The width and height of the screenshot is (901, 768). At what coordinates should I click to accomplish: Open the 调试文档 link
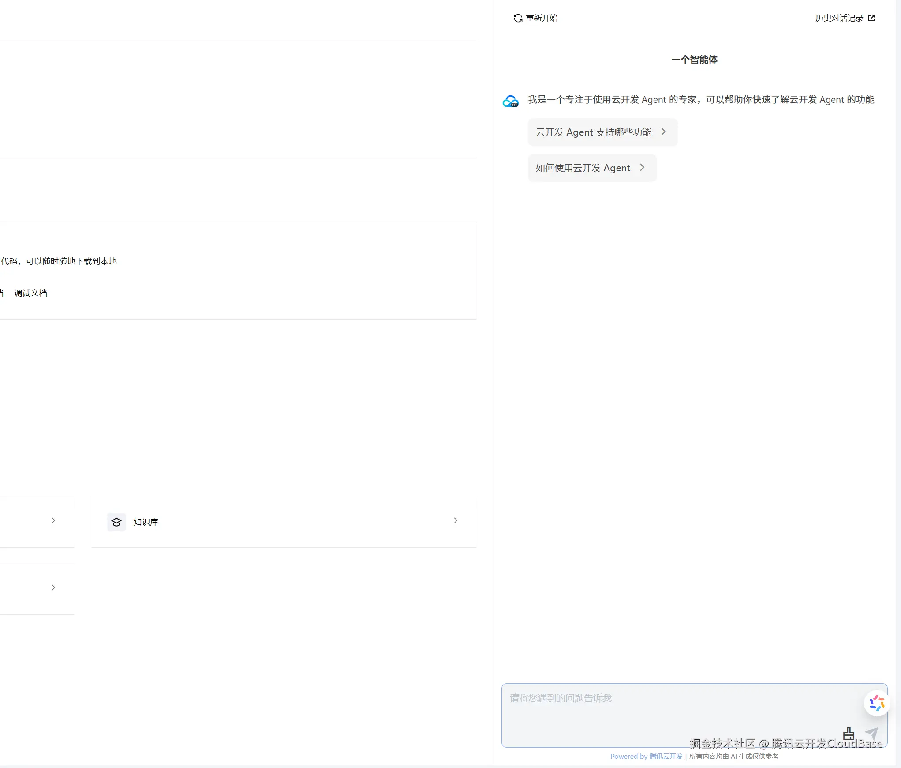30,293
